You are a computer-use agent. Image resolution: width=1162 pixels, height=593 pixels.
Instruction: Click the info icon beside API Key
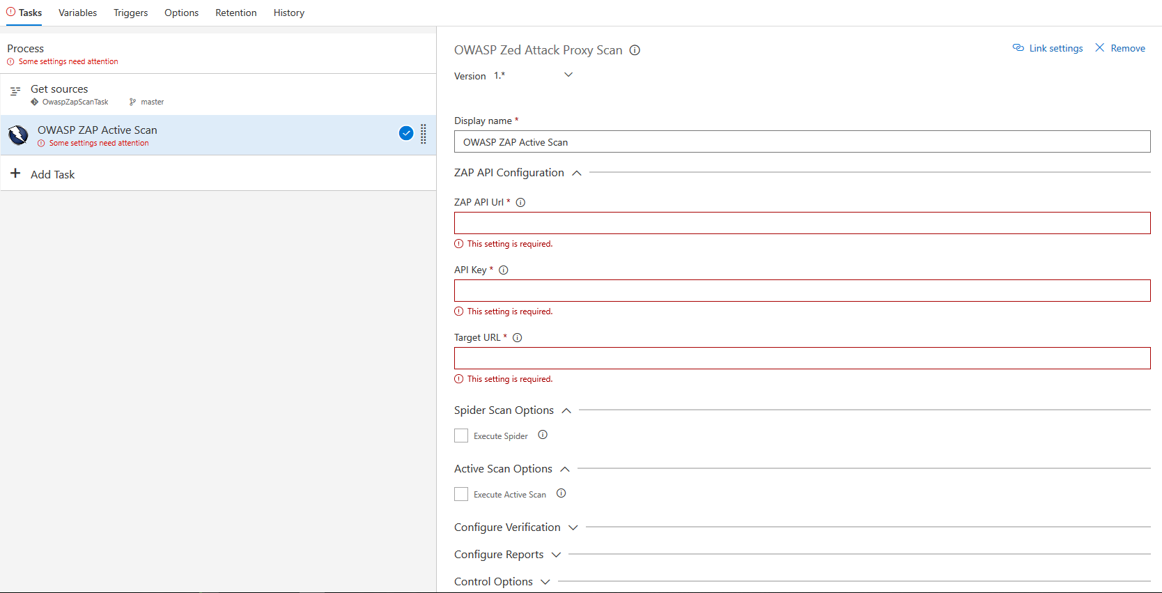pyautogui.click(x=504, y=270)
